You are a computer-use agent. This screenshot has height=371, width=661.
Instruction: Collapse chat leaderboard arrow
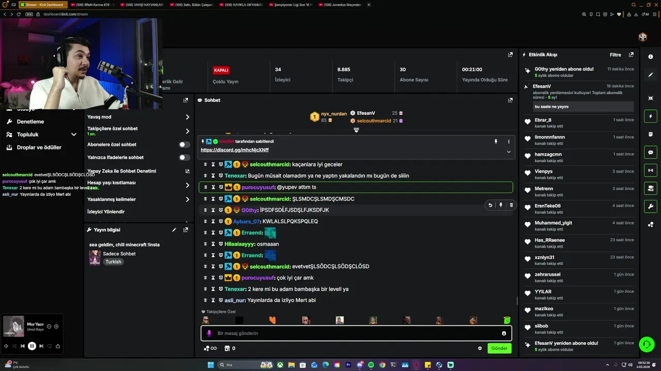[x=356, y=130]
